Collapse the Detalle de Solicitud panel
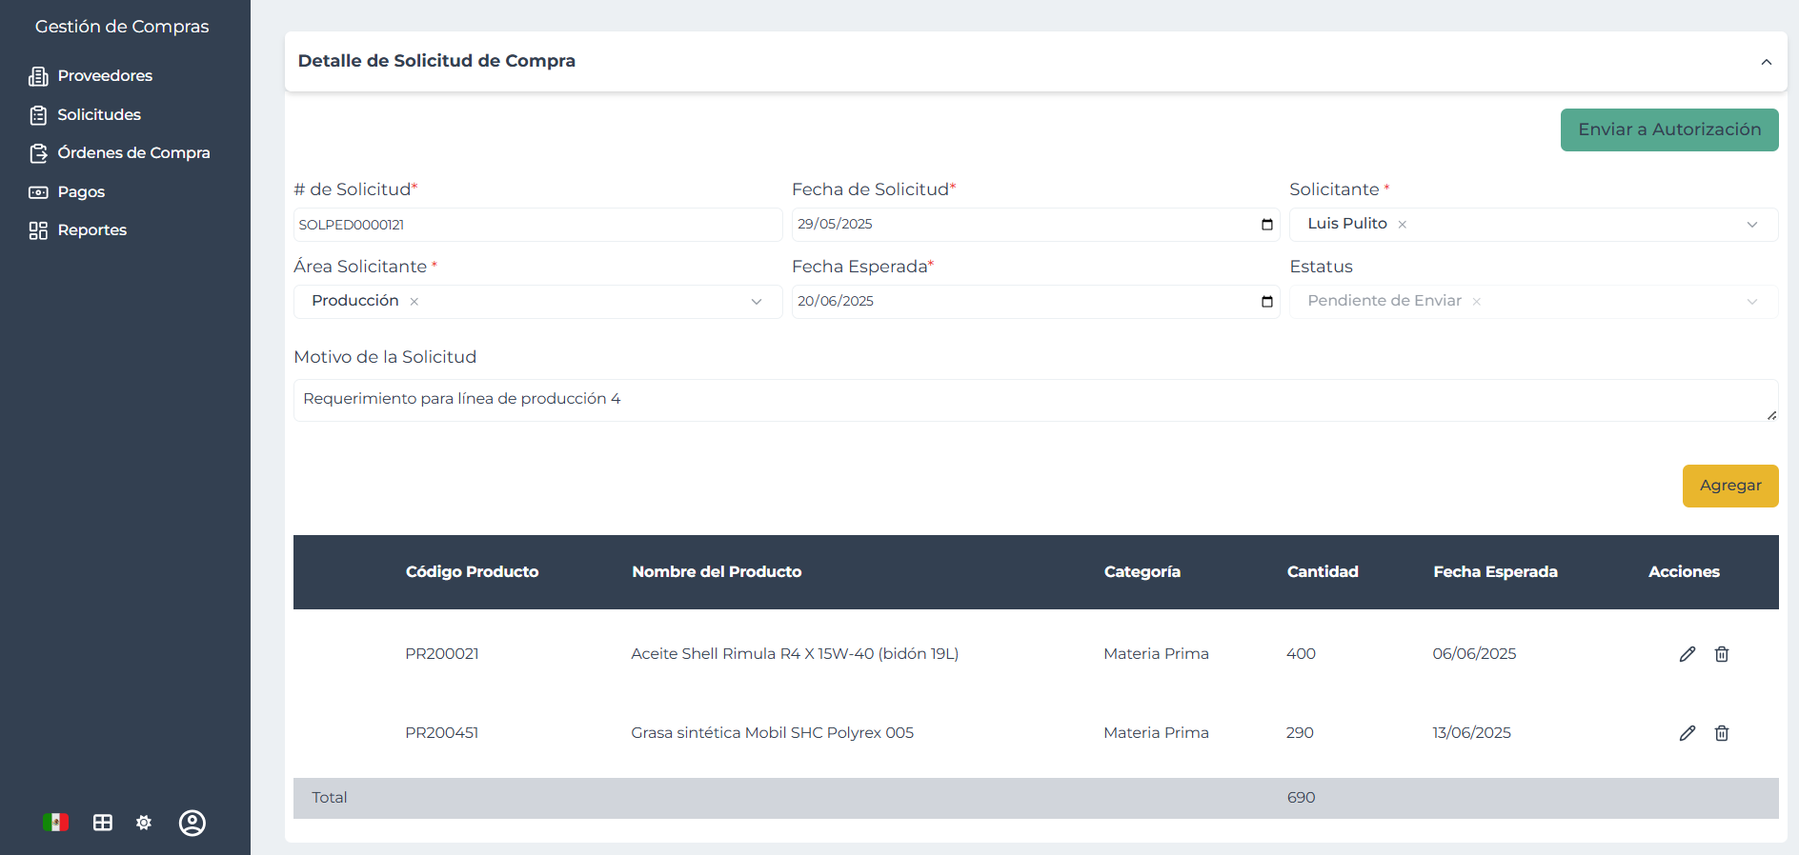 tap(1766, 62)
